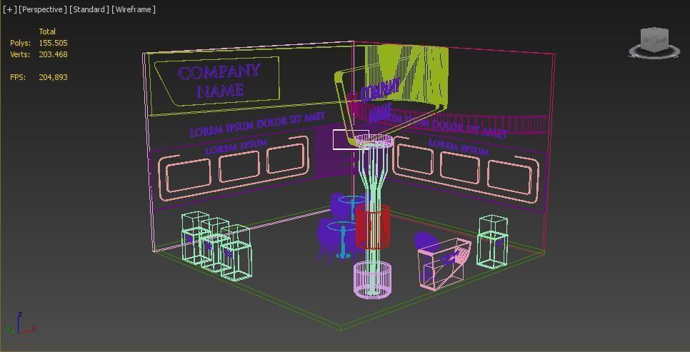Select the white rectangle helper near the column top
This screenshot has width=690, height=352.
tap(351, 139)
